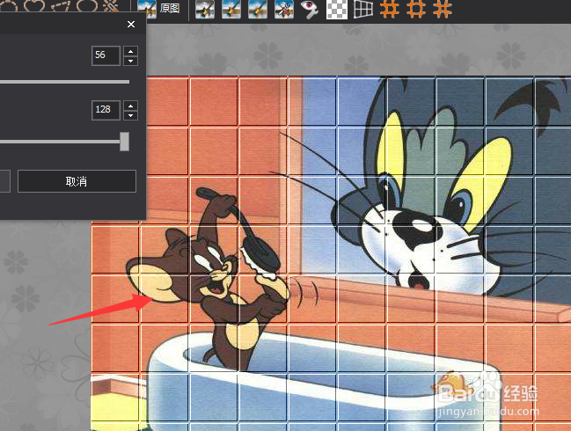Click the 取消 cancel button
Screen dimensions: 571x431
click(x=77, y=181)
